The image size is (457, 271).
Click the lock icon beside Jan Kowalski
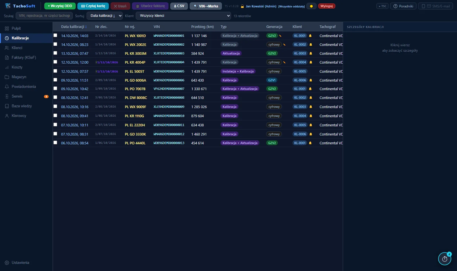pyautogui.click(x=242, y=6)
